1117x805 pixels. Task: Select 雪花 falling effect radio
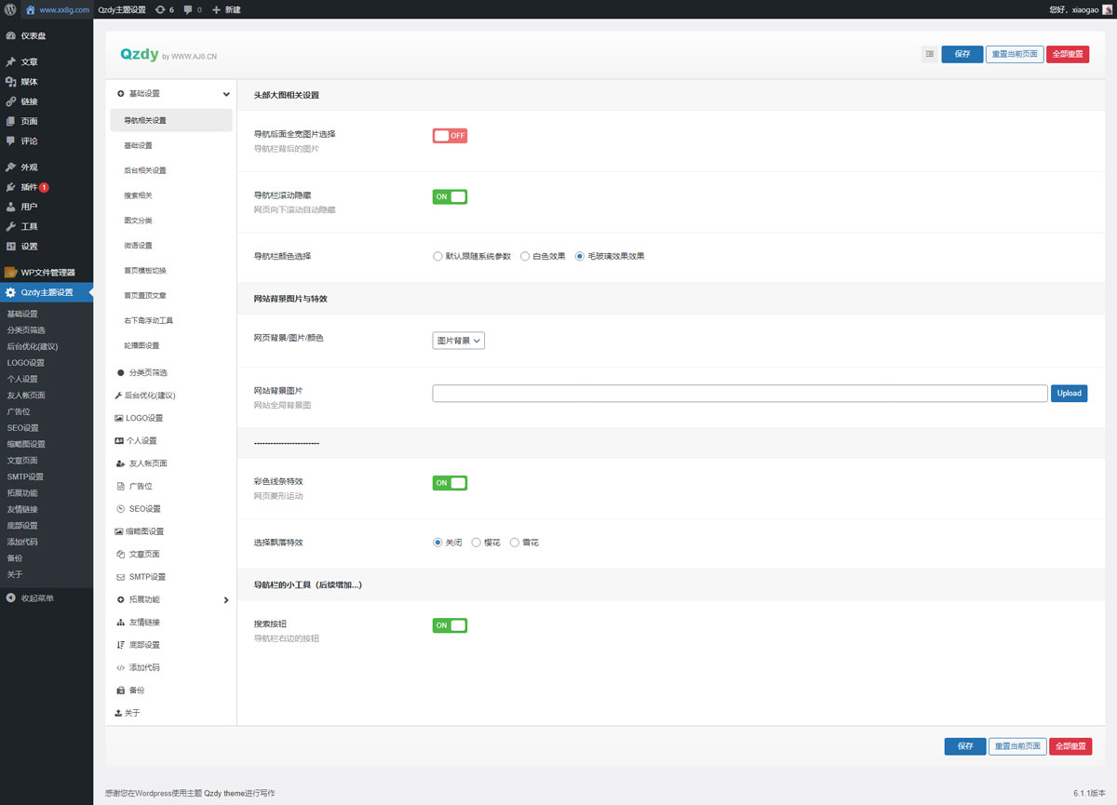pyautogui.click(x=515, y=542)
